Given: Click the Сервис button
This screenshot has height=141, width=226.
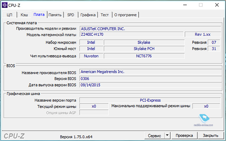Looking at the screenshot, I should click(x=154, y=136).
